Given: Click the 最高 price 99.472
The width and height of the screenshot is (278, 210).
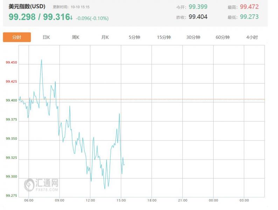Looking at the screenshot, I should point(249,7).
